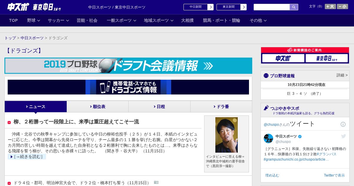Click the Twitter bird icon in the tweet
The height and width of the screenshot is (186, 354).
tap(343, 136)
